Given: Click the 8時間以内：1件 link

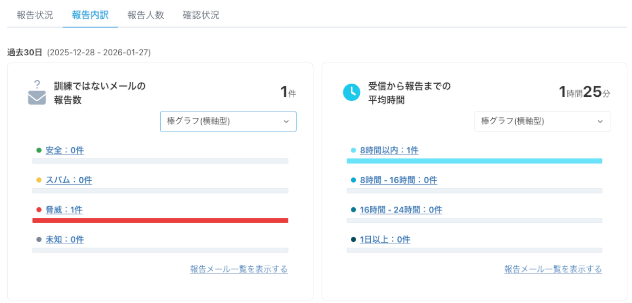Looking at the screenshot, I should point(389,150).
